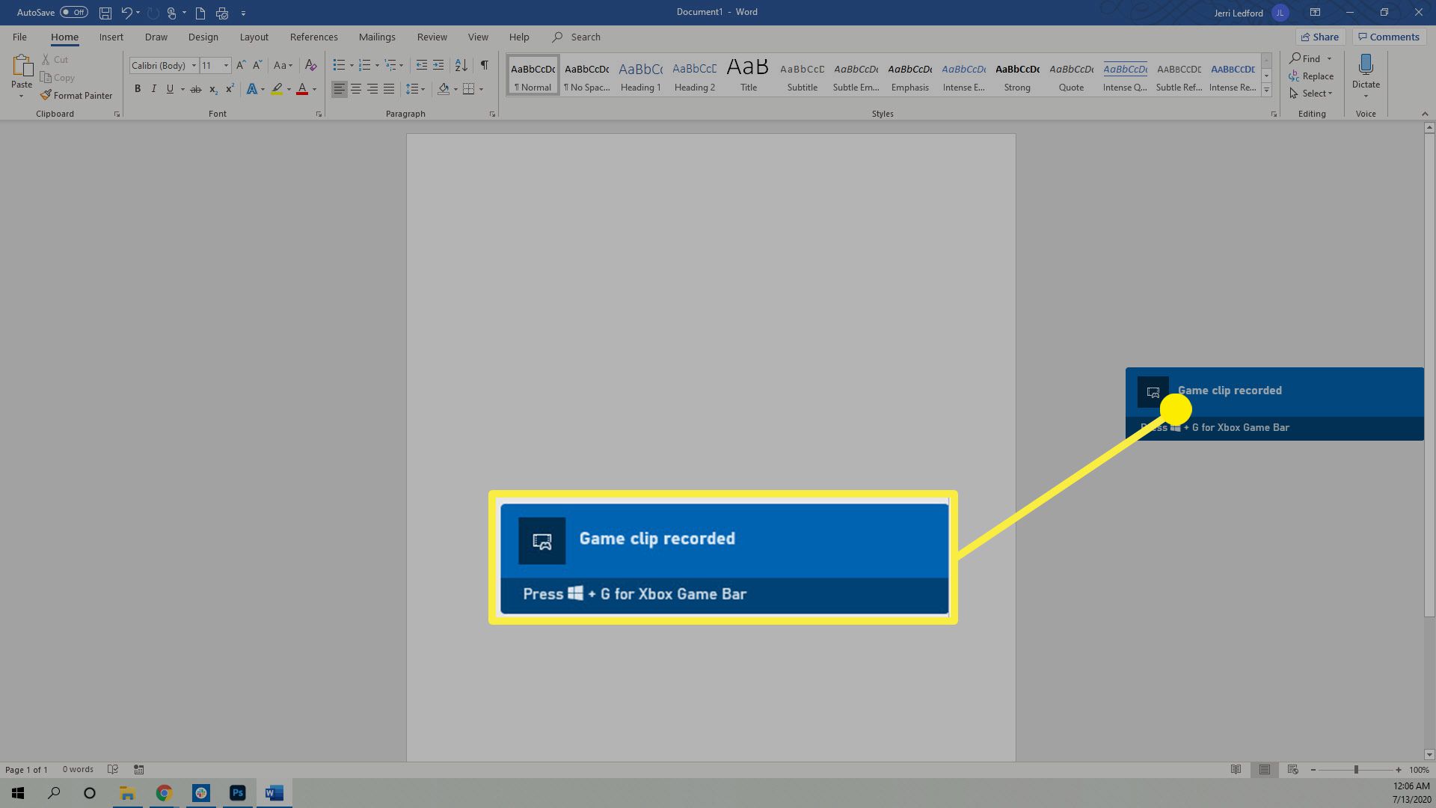Screen dimensions: 1436x808
Task: Open the font name Calibri (Body) dropdown
Action: (194, 66)
